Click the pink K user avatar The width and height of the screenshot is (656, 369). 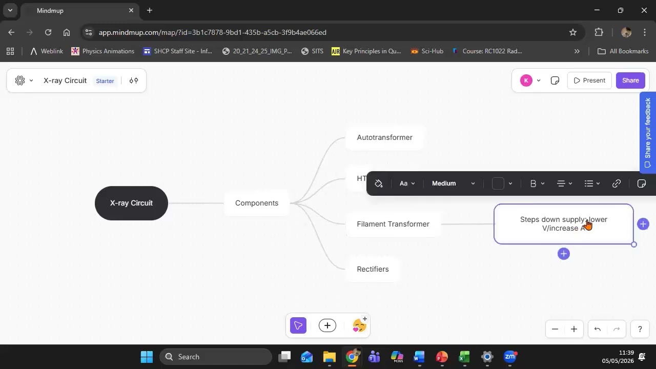tap(526, 80)
